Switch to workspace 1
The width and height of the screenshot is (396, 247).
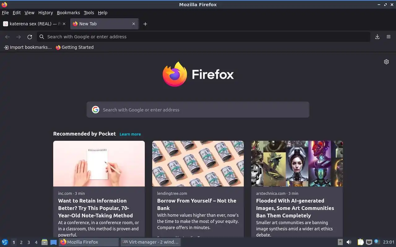(14, 242)
